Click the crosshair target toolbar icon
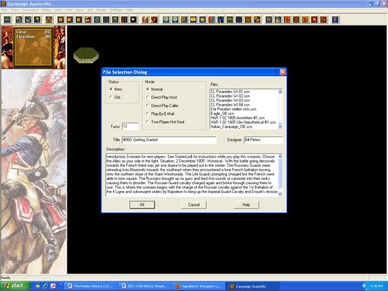Image resolution: width=388 pixels, height=291 pixels. point(7,20)
